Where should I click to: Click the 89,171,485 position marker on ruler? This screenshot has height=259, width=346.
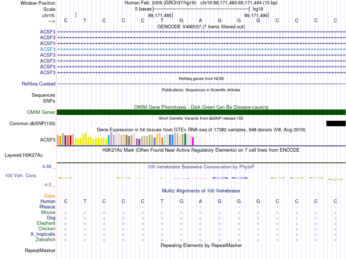click(160, 16)
